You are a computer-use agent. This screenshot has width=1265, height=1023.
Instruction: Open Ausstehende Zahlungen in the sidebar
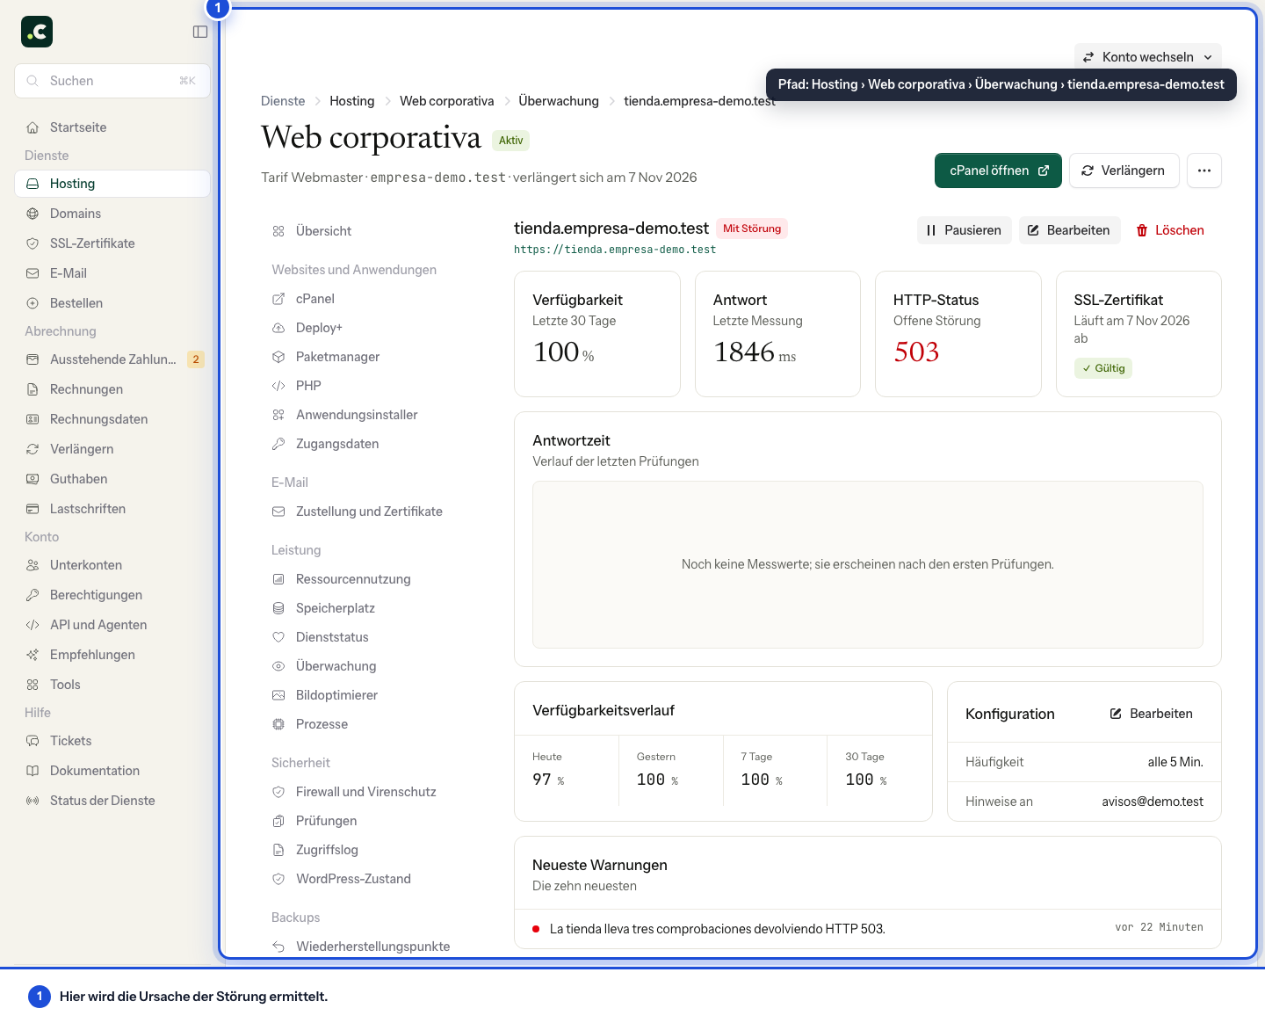[112, 359]
